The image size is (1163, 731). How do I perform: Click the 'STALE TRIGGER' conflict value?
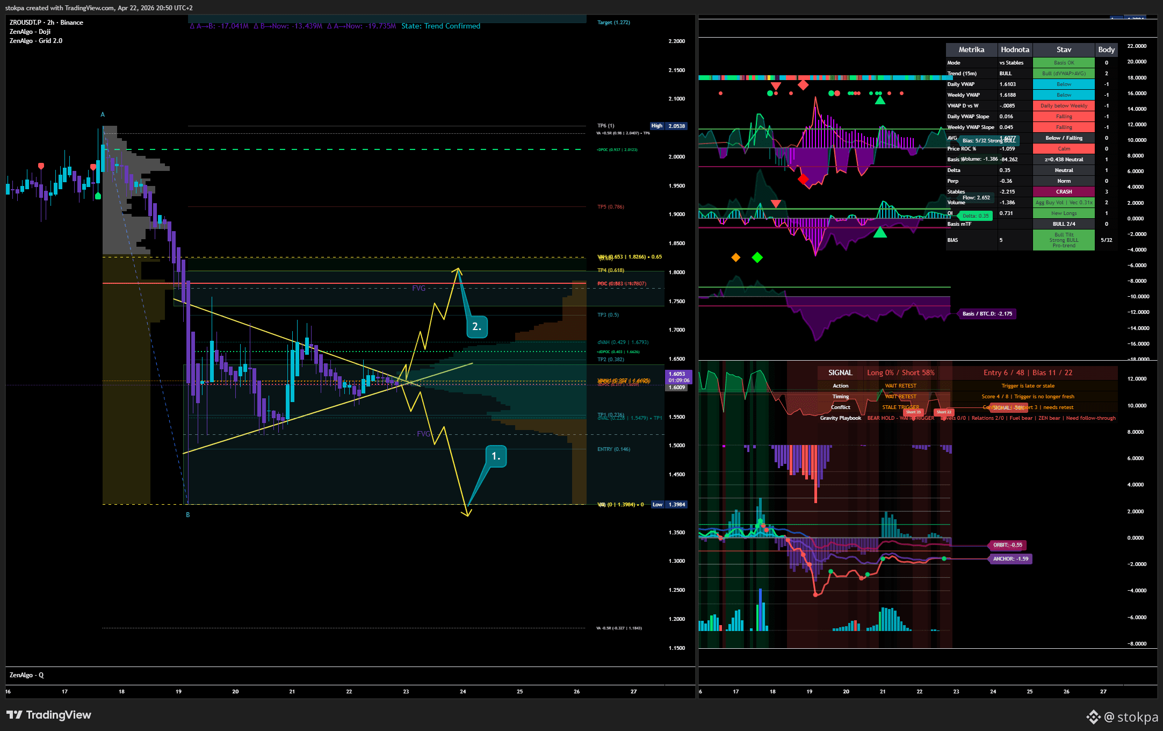coord(901,407)
